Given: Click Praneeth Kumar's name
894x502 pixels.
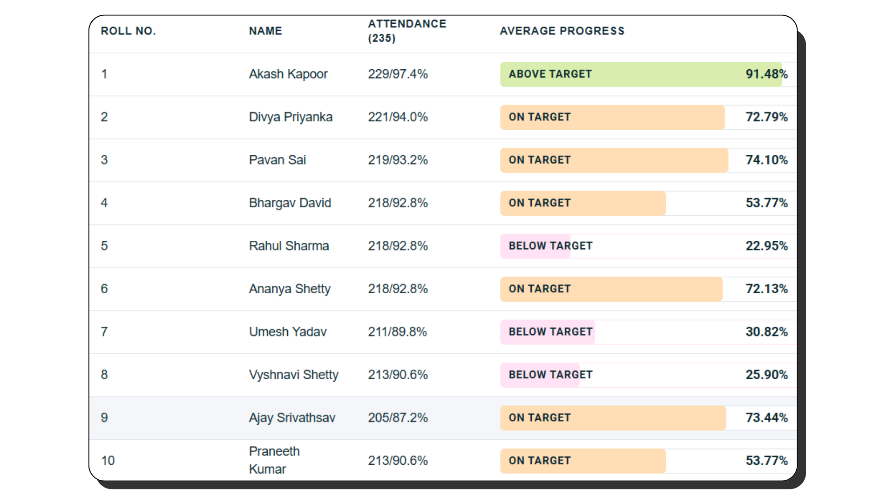Looking at the screenshot, I should point(274,460).
